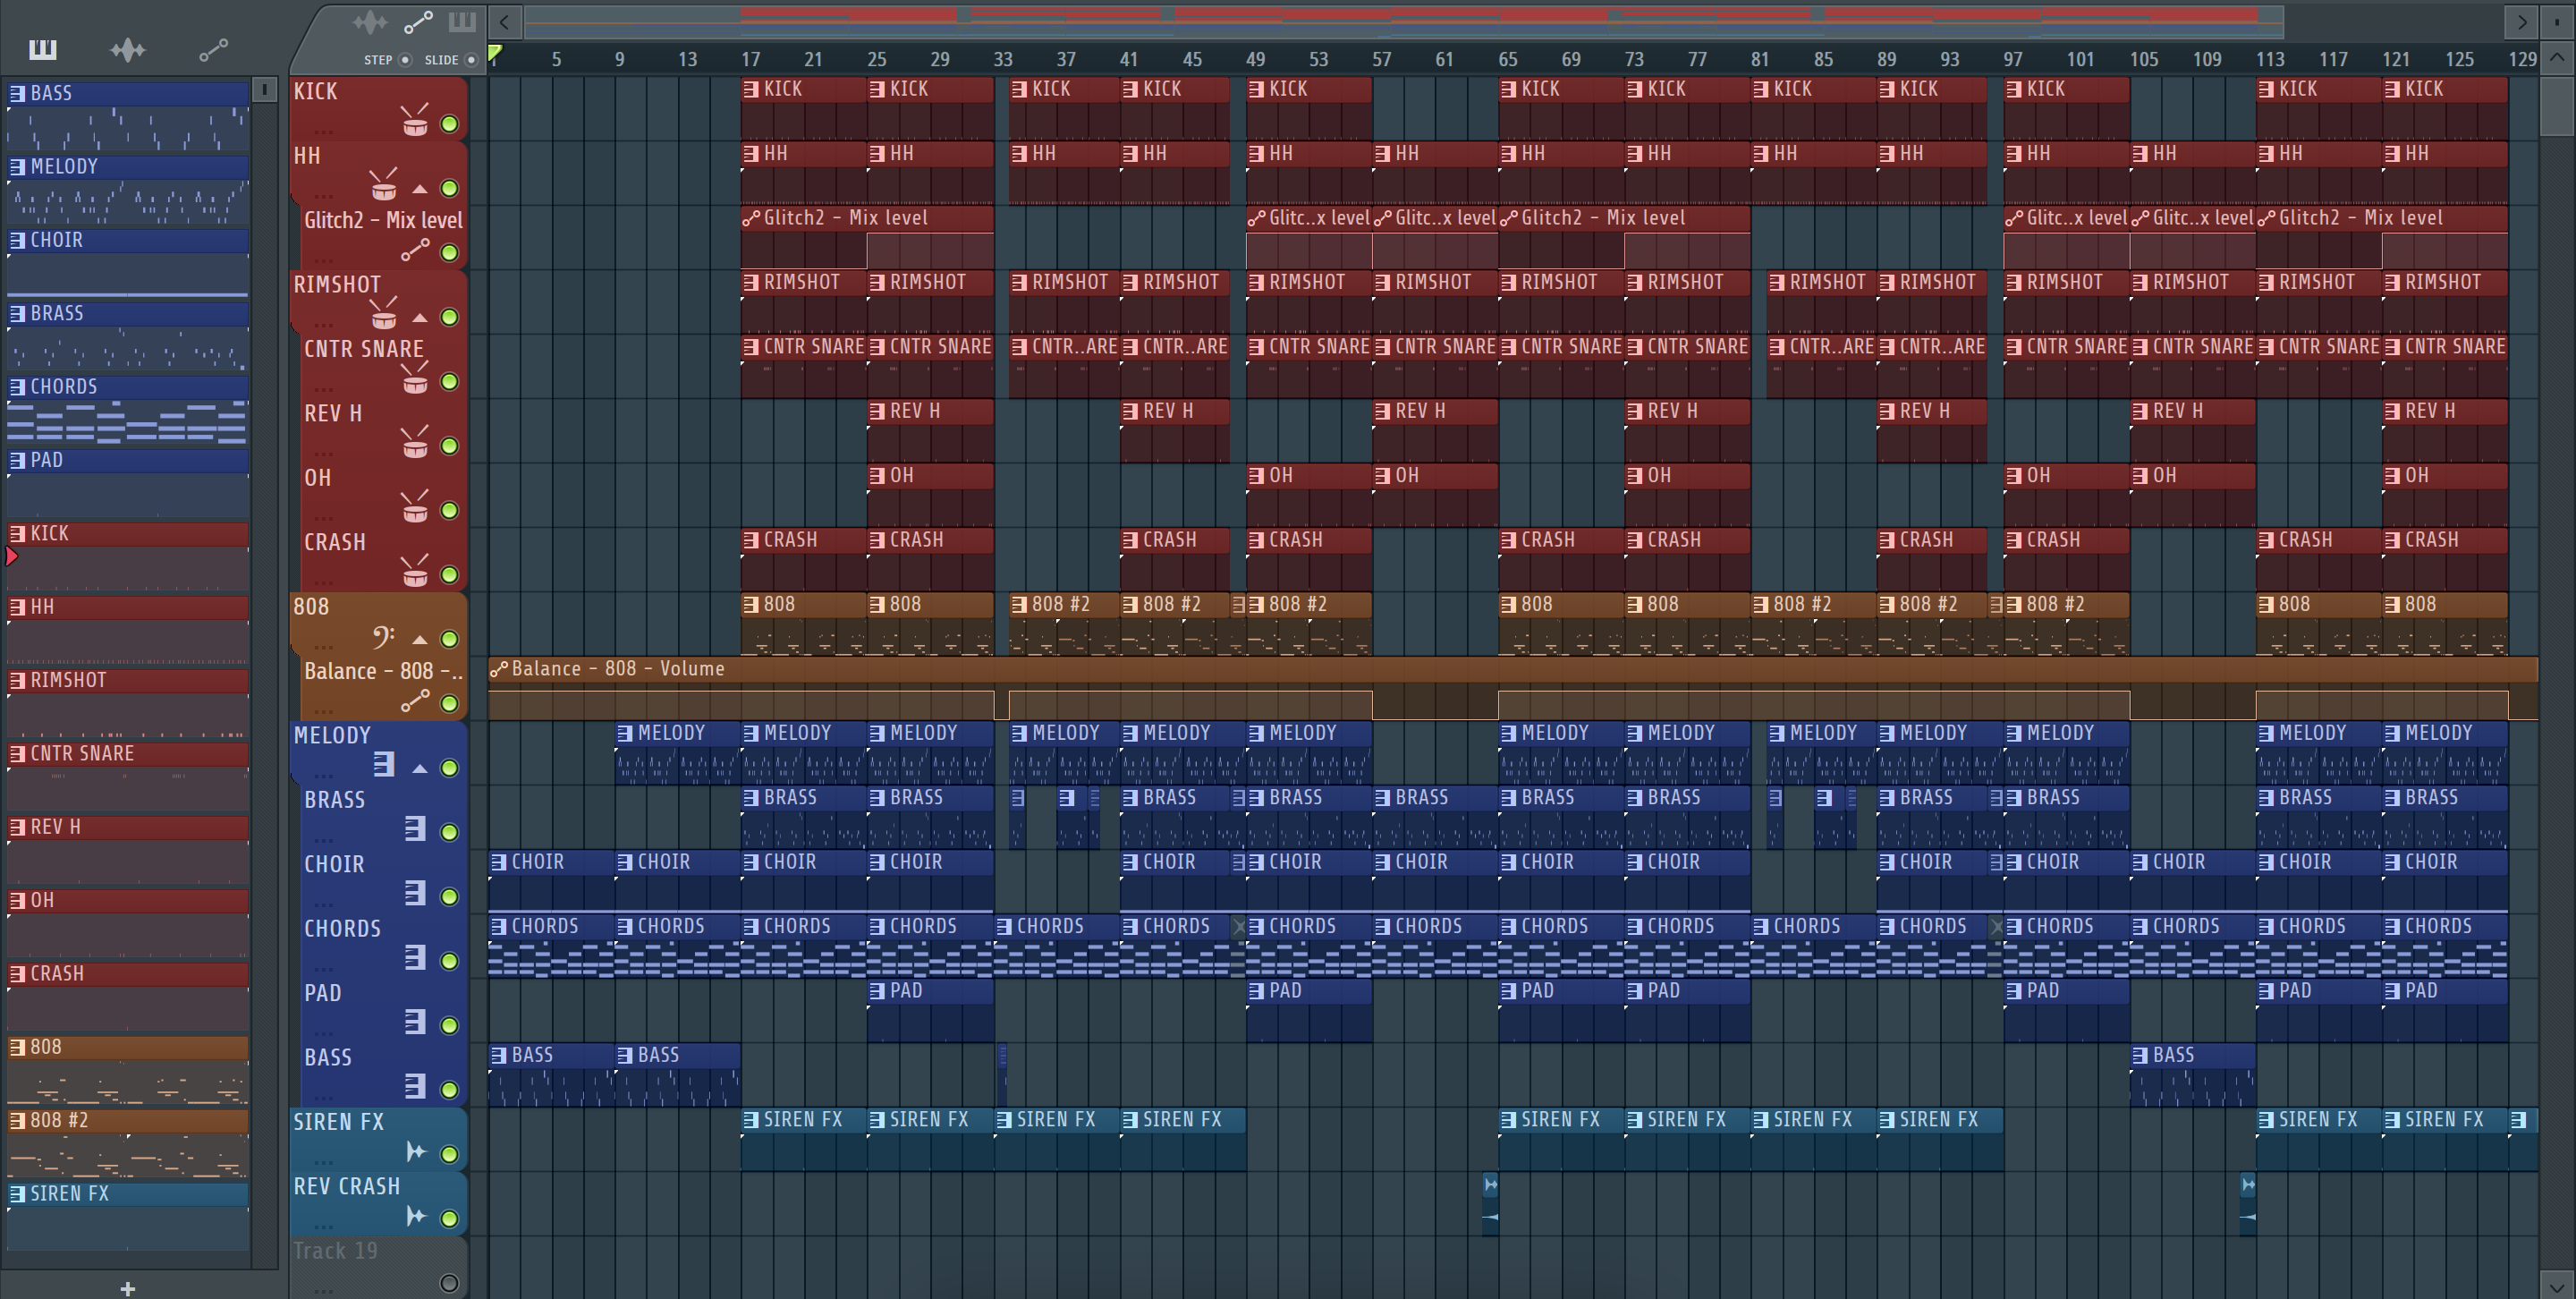2576x1299 pixels.
Task: Add a new pattern with the plus button
Action: click(128, 1288)
